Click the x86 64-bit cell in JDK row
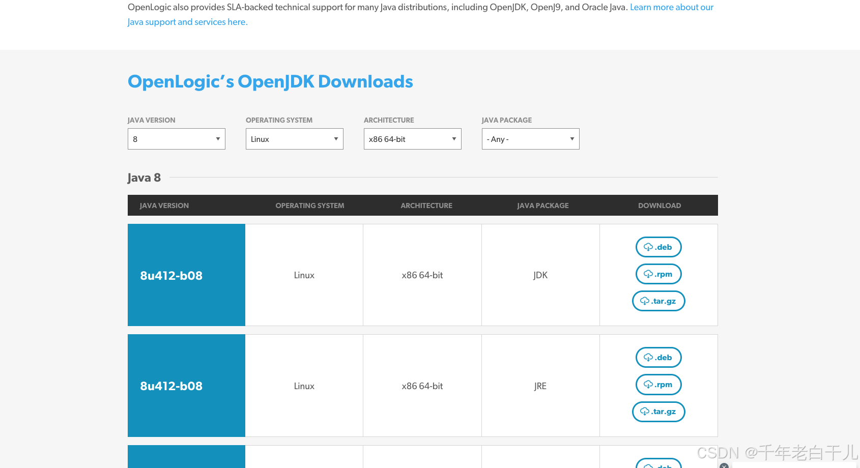Viewport: 860px width, 468px height. [422, 275]
